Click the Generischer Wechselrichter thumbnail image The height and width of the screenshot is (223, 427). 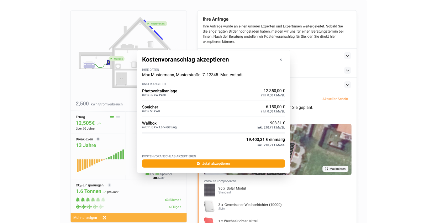(x=209, y=206)
